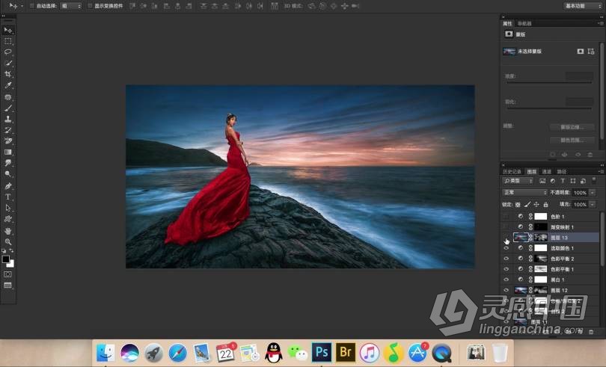Image resolution: width=606 pixels, height=367 pixels.
Task: Lock transparent pixels for the layer
Action: pyautogui.click(x=518, y=204)
